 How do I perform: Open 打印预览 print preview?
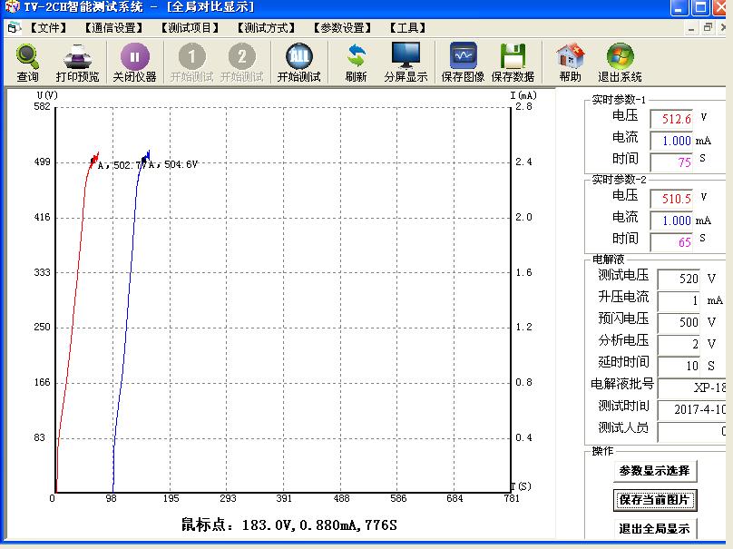(x=77, y=62)
